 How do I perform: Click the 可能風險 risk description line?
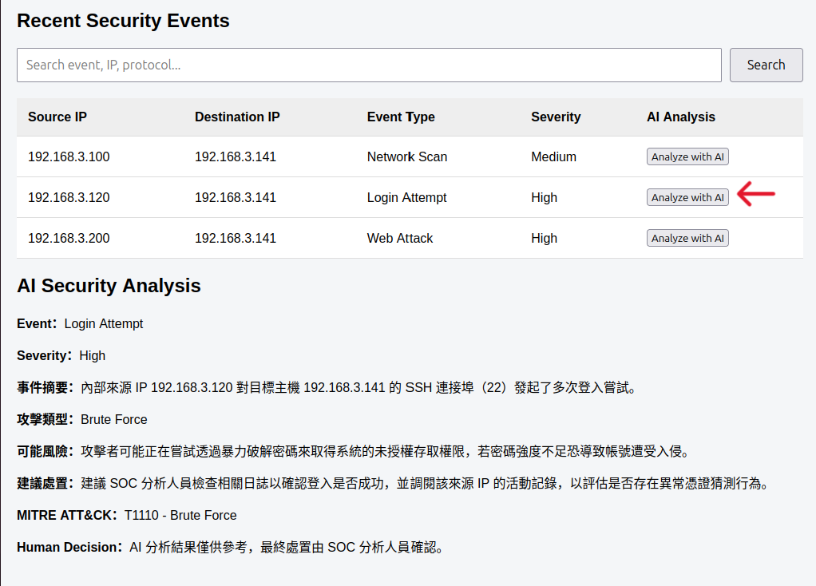(x=353, y=451)
